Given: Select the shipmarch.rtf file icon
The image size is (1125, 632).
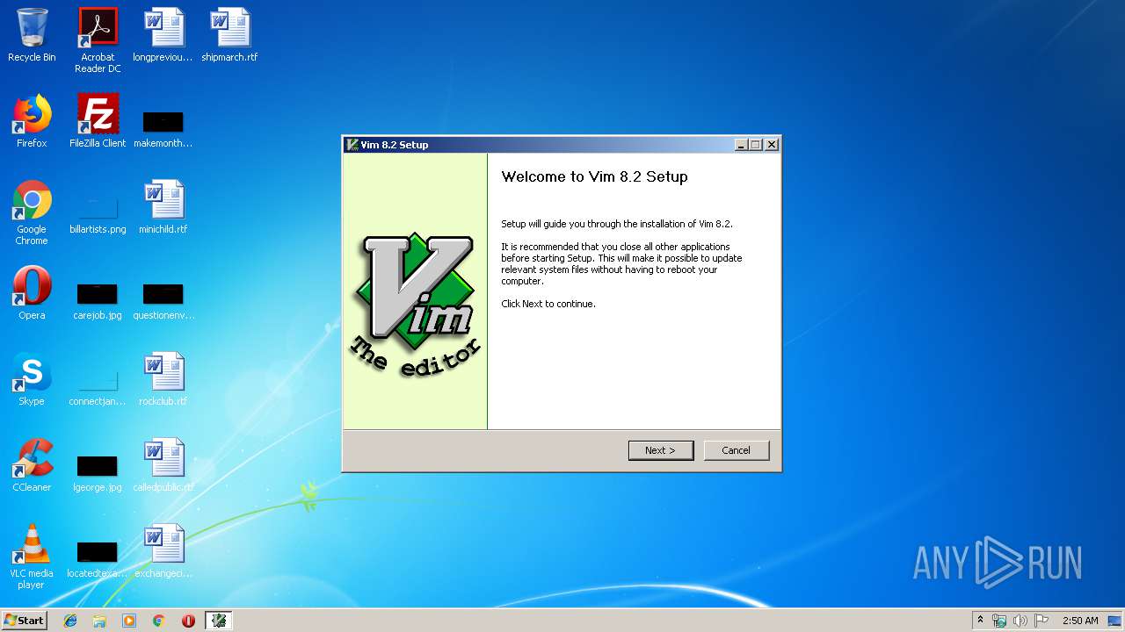Looking at the screenshot, I should coord(229,36).
